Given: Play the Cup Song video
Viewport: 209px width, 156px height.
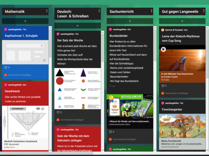Looking at the screenshot, I should coord(163,50).
